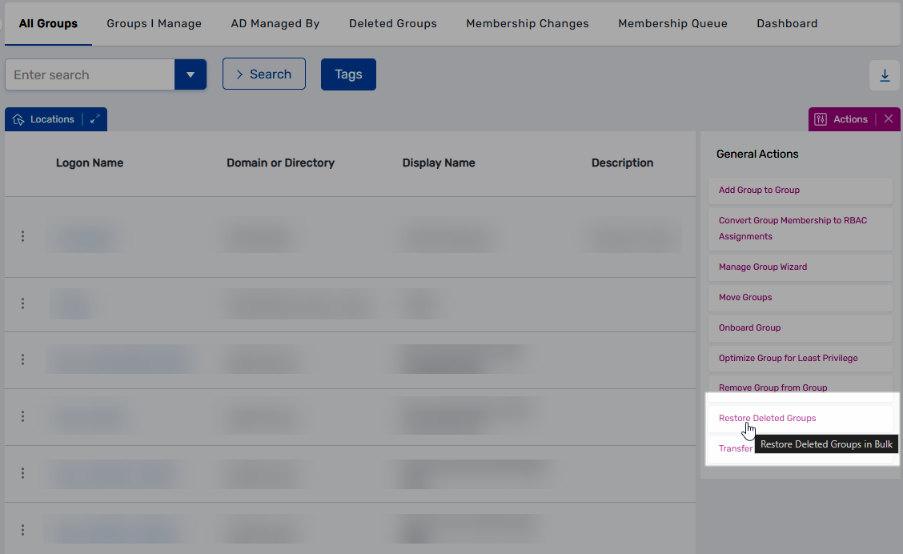Switch to the Deleted Groups tab
The image size is (903, 554).
click(392, 23)
